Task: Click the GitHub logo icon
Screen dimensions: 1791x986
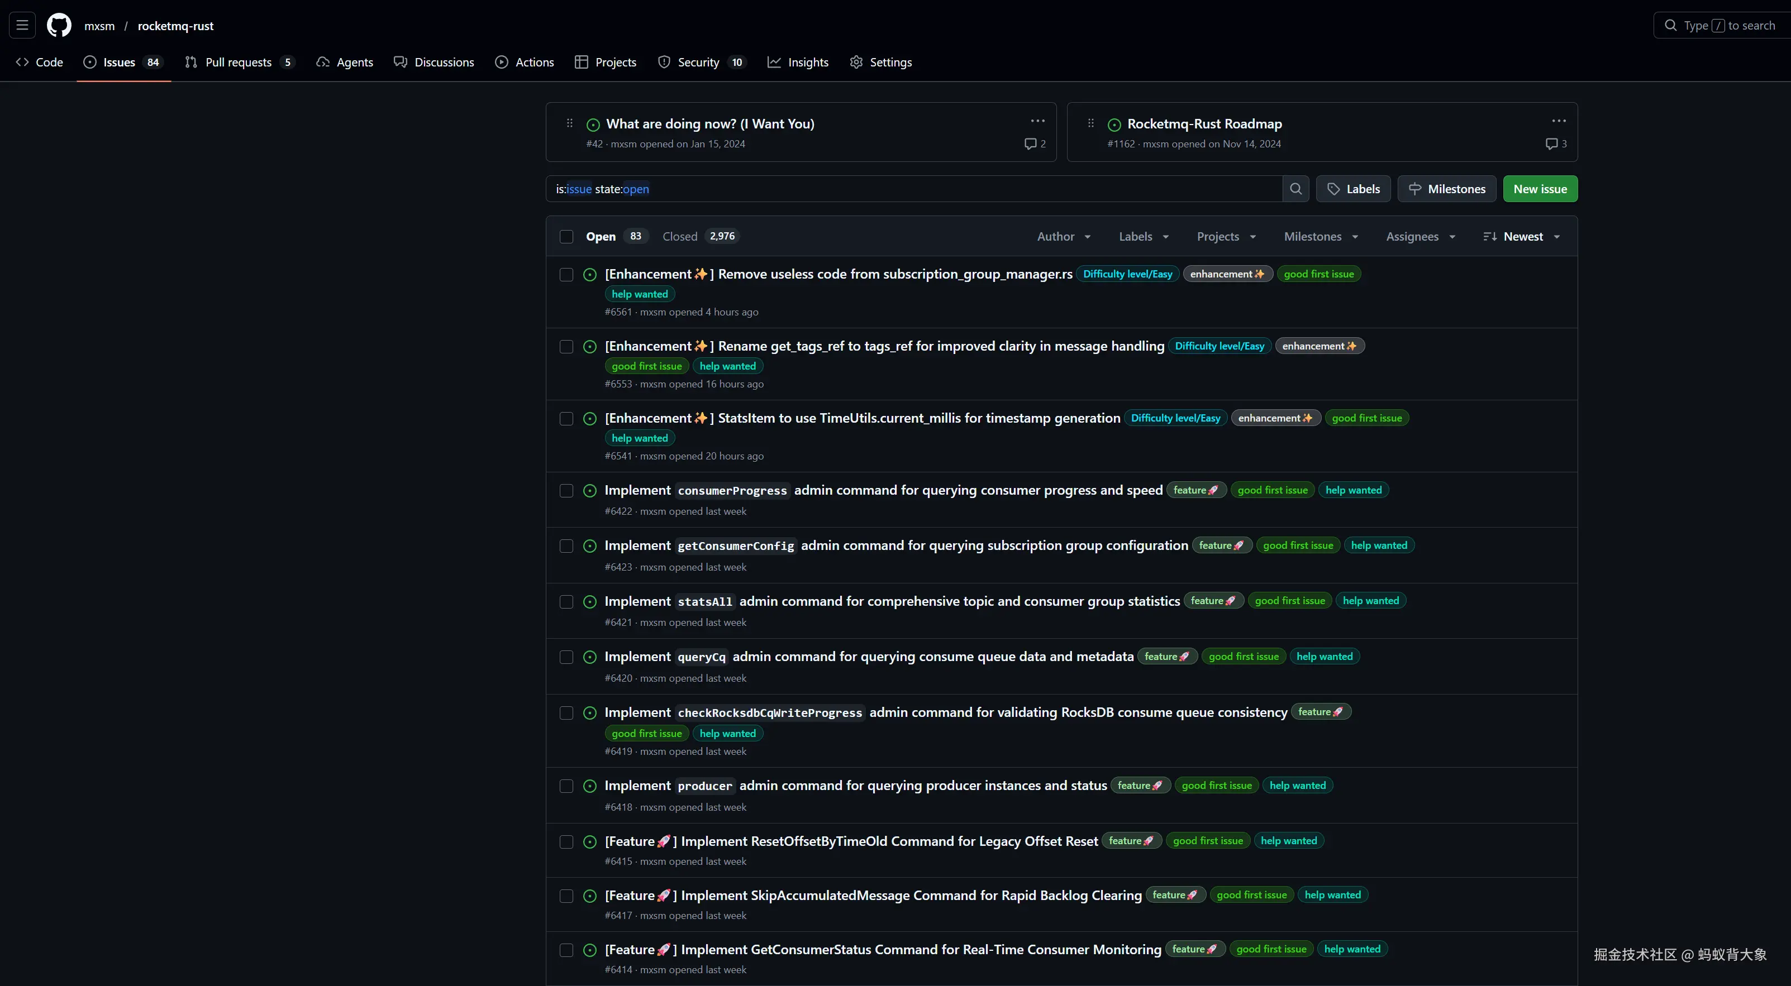Action: click(59, 26)
